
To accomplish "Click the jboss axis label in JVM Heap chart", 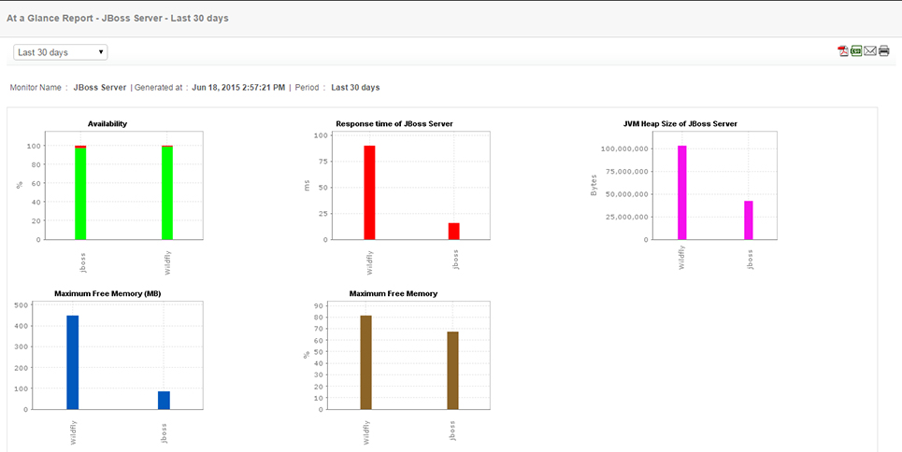I will click(x=750, y=260).
